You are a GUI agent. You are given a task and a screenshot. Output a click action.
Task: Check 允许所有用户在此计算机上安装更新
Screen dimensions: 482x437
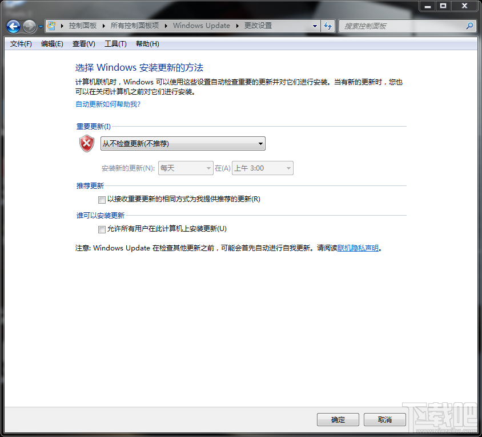(102, 229)
